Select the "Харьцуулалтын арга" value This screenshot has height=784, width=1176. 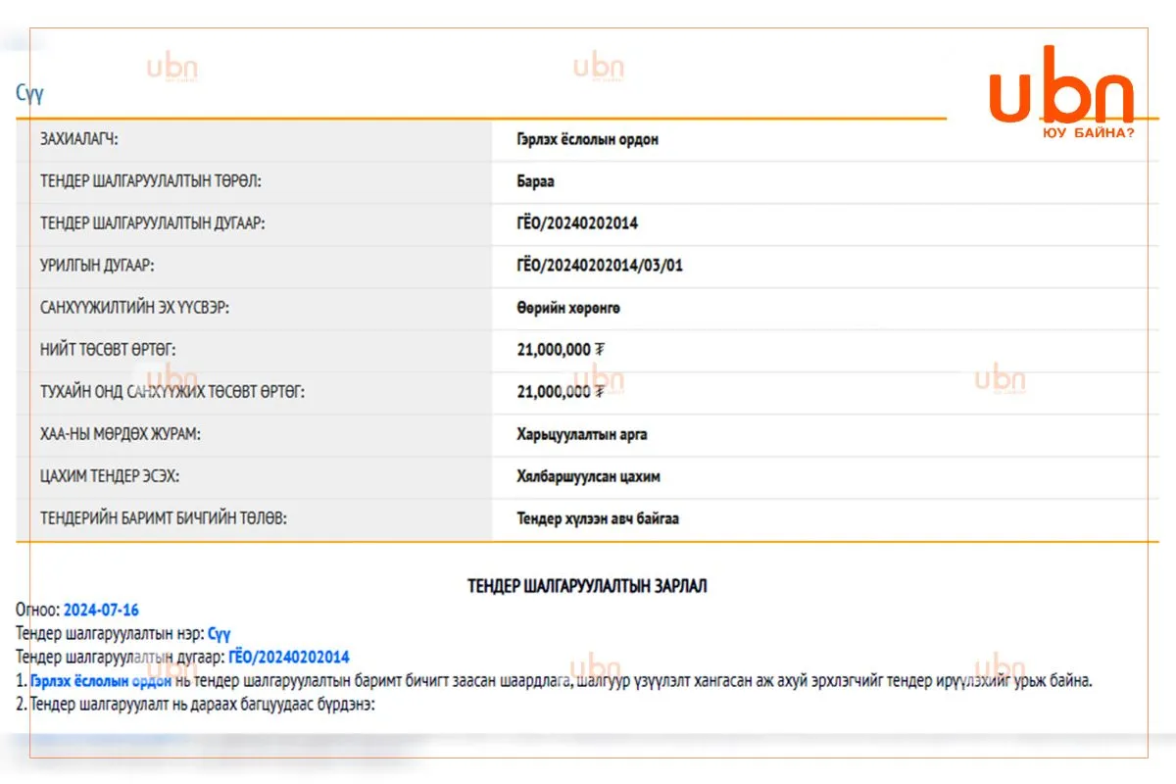(x=582, y=434)
